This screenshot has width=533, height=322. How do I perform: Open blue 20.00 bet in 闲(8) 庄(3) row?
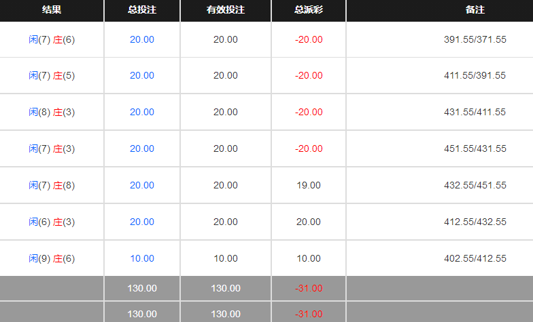[142, 112]
